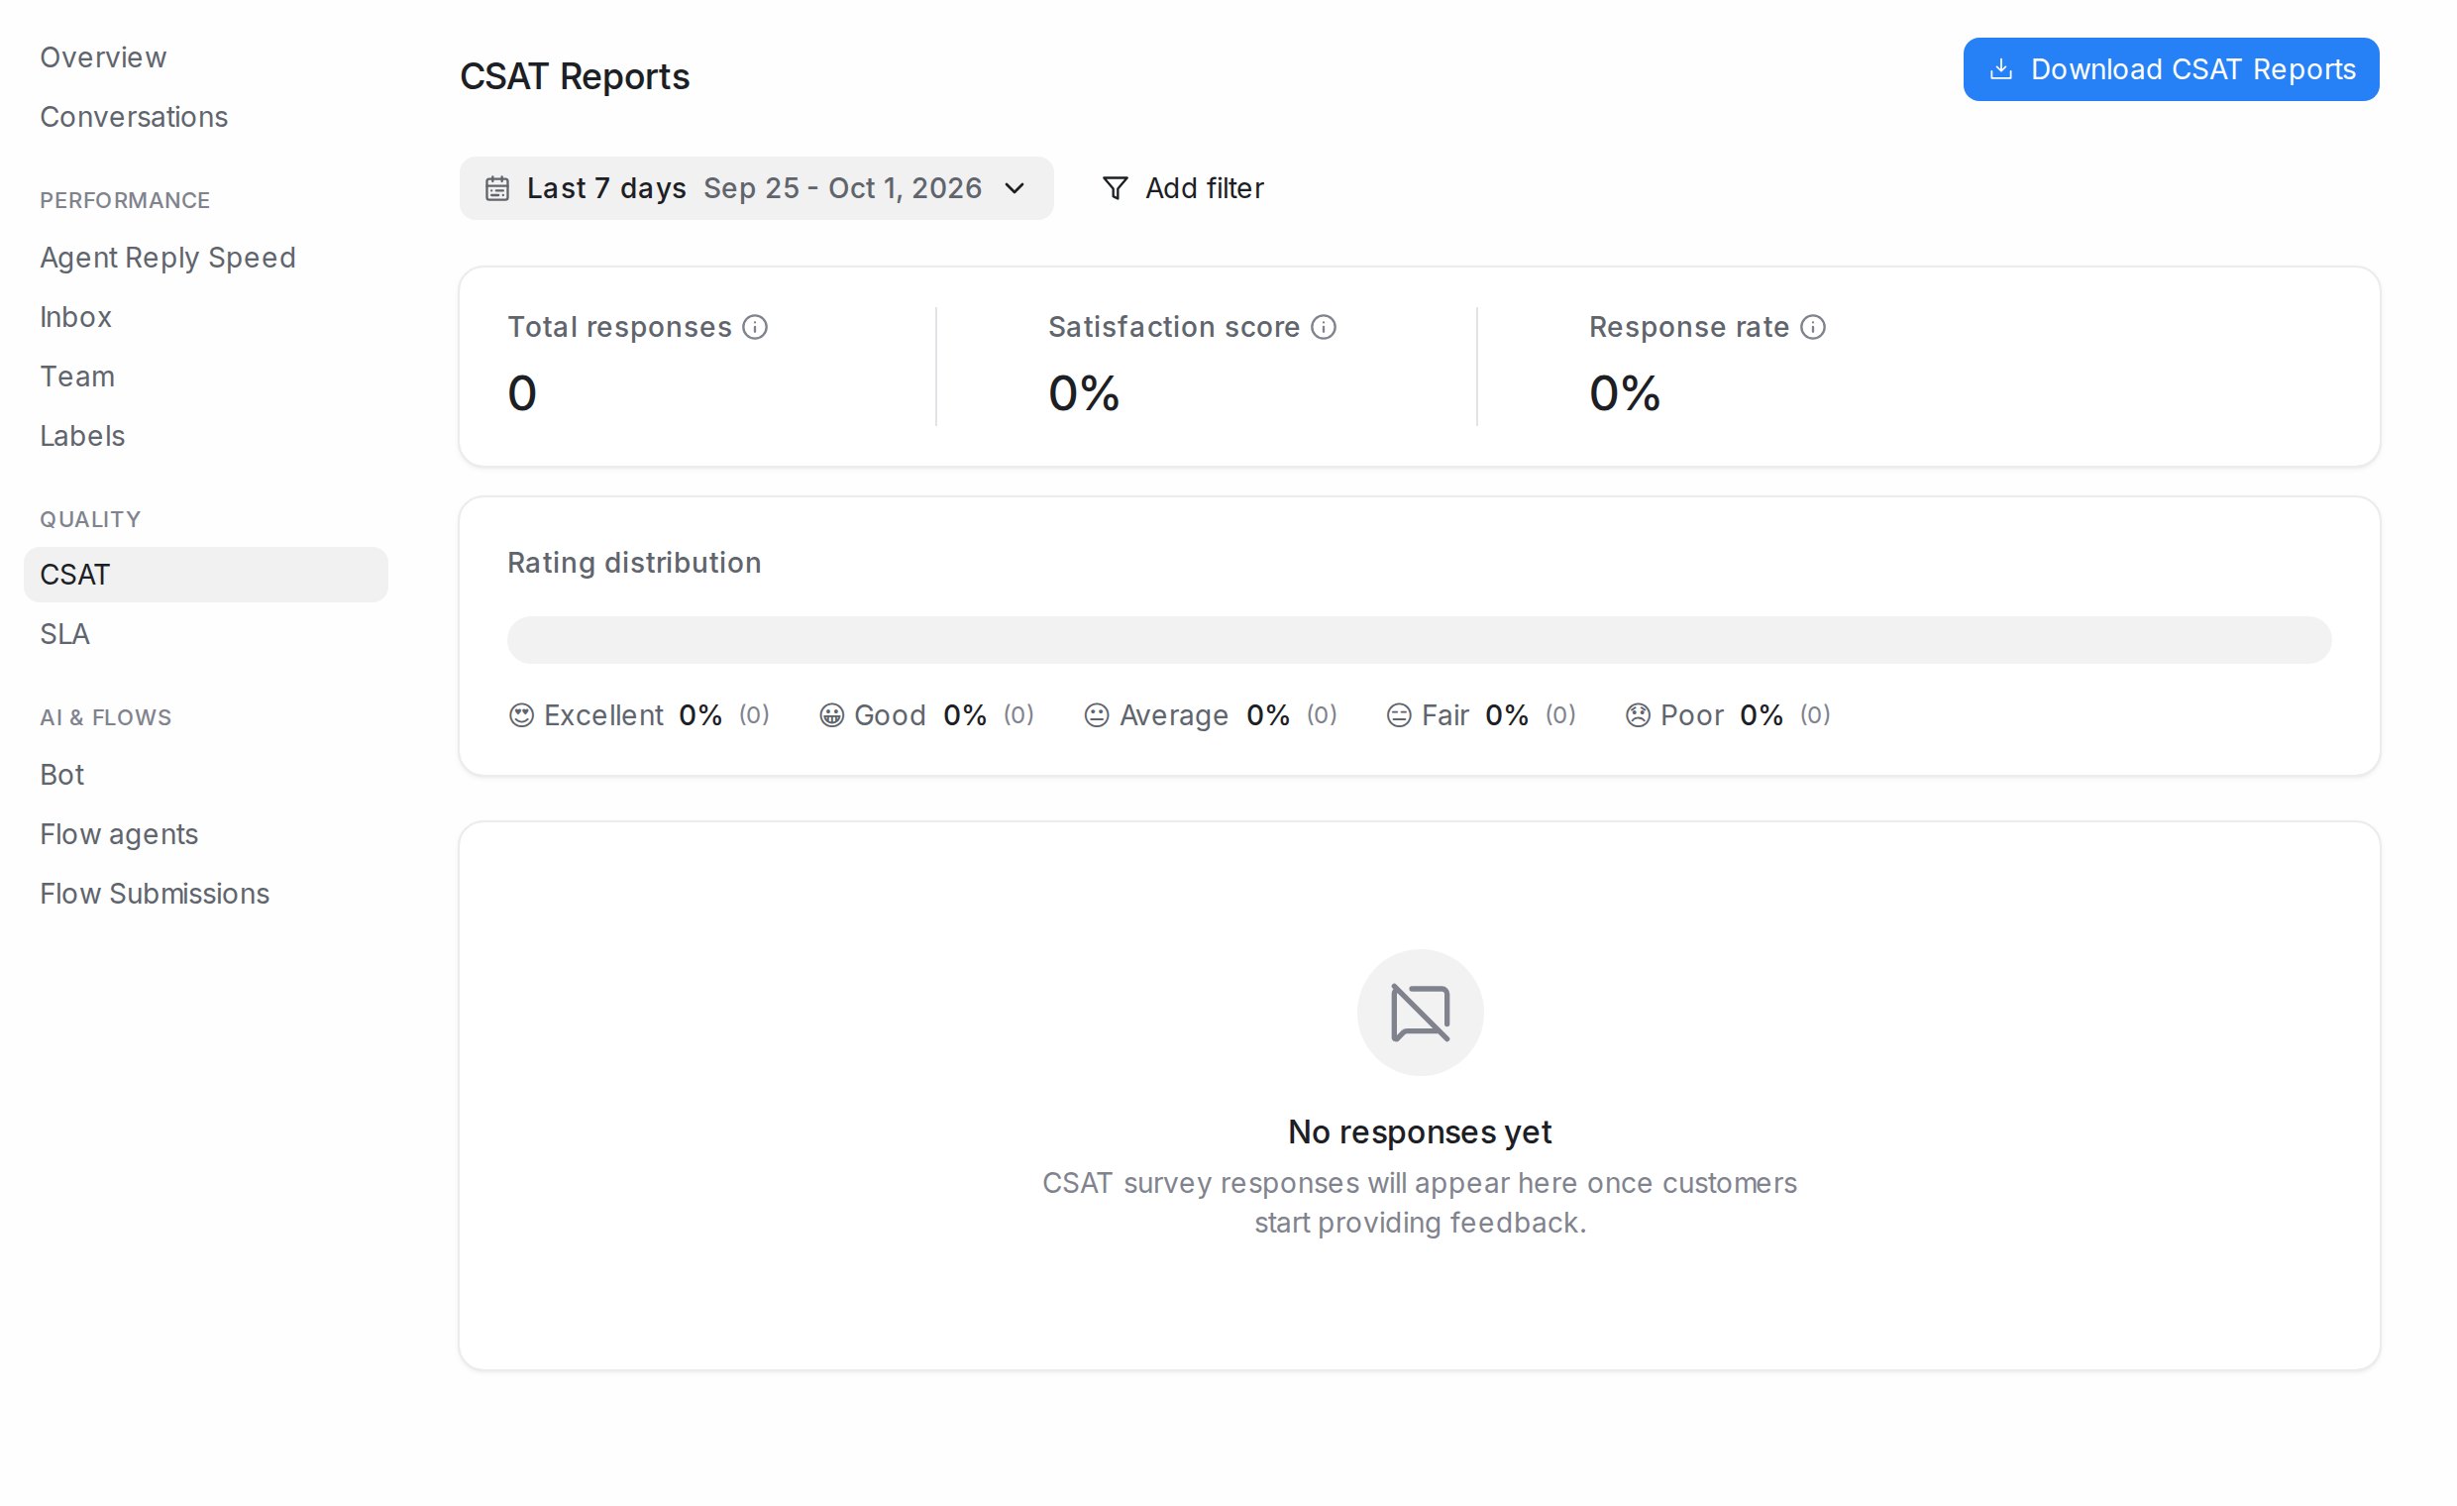Viewport: 2457px width, 1506px height.
Task: Click the Average rating face icon
Action: click(1097, 715)
